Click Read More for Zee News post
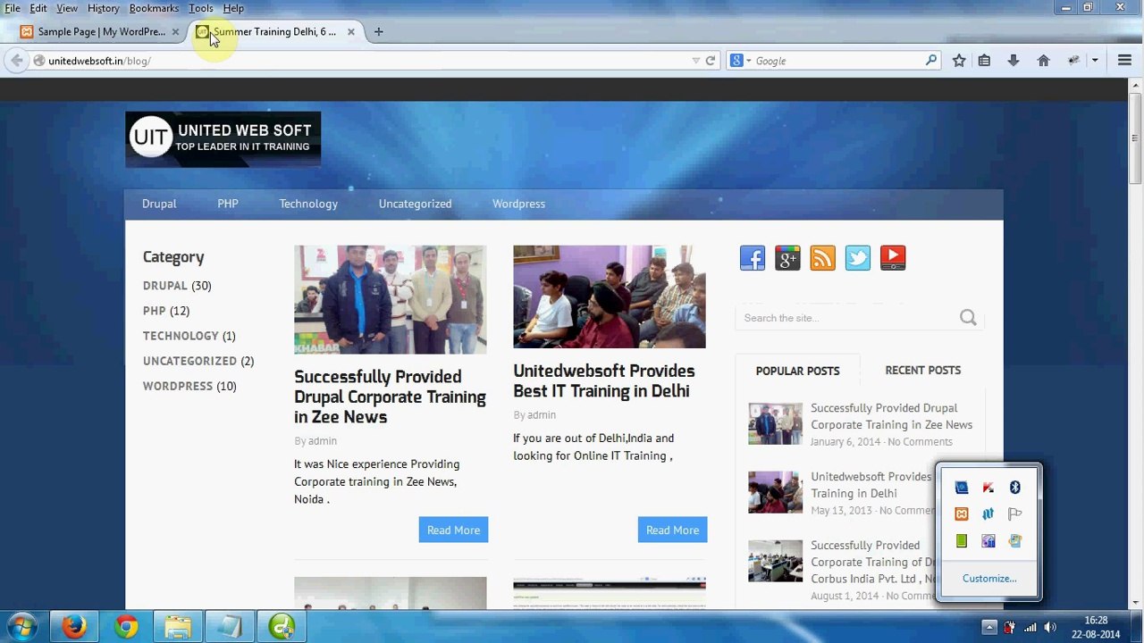The height and width of the screenshot is (643, 1144). [453, 530]
